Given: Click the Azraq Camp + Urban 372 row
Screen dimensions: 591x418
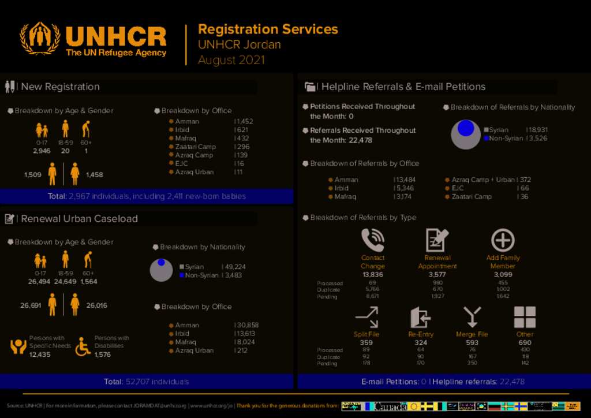Looking at the screenshot, I should click(x=488, y=180).
